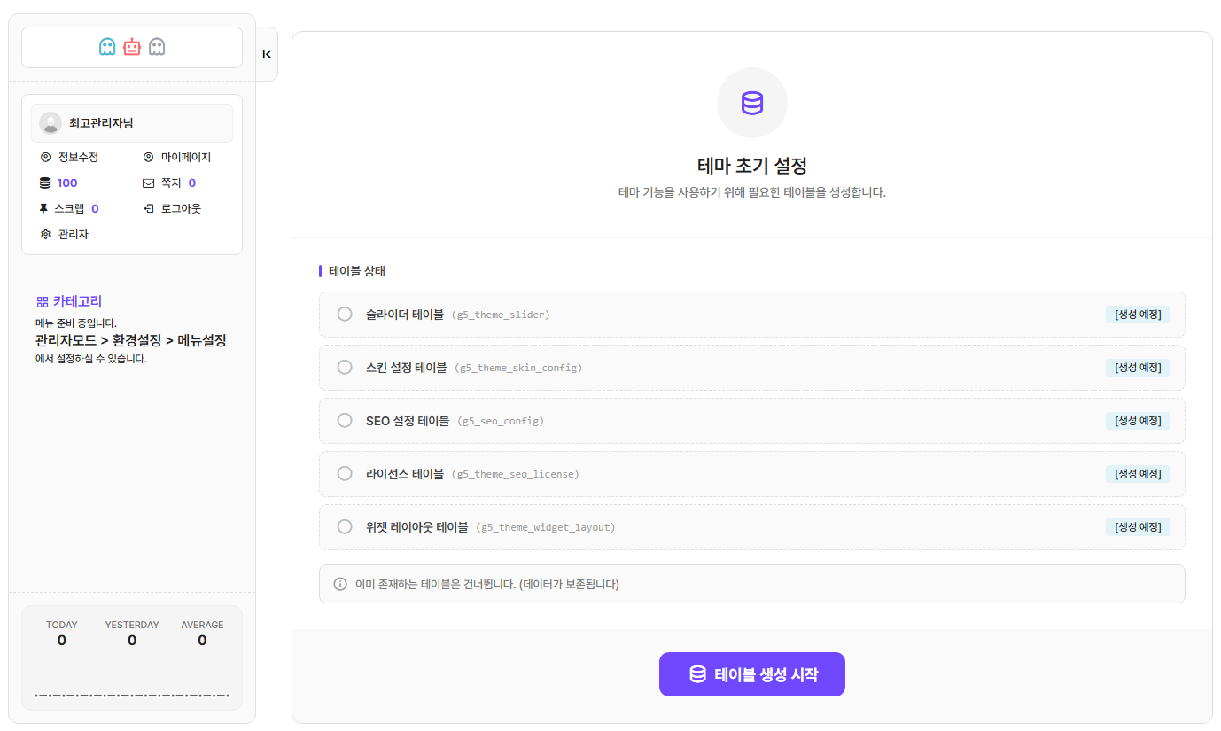This screenshot has height=731, width=1221.
Task: Click the blue ghost logo icon
Action: (107, 47)
